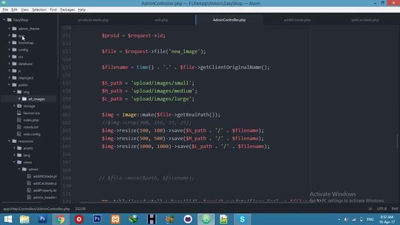The height and width of the screenshot is (225, 400).
Task: Select the nbproject tree row
Action: point(29,77)
